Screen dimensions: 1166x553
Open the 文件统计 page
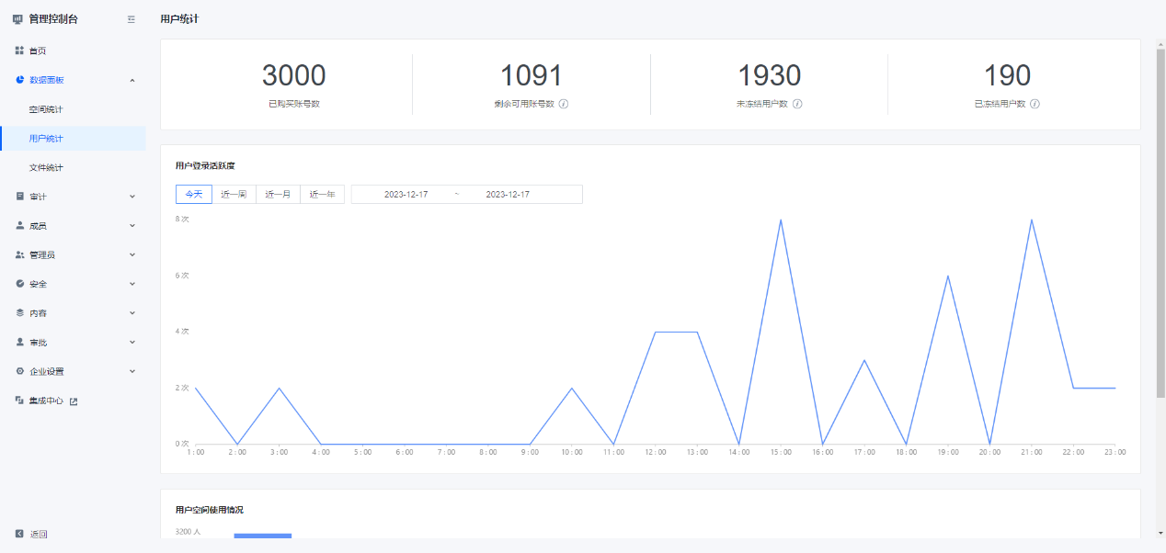pos(46,168)
